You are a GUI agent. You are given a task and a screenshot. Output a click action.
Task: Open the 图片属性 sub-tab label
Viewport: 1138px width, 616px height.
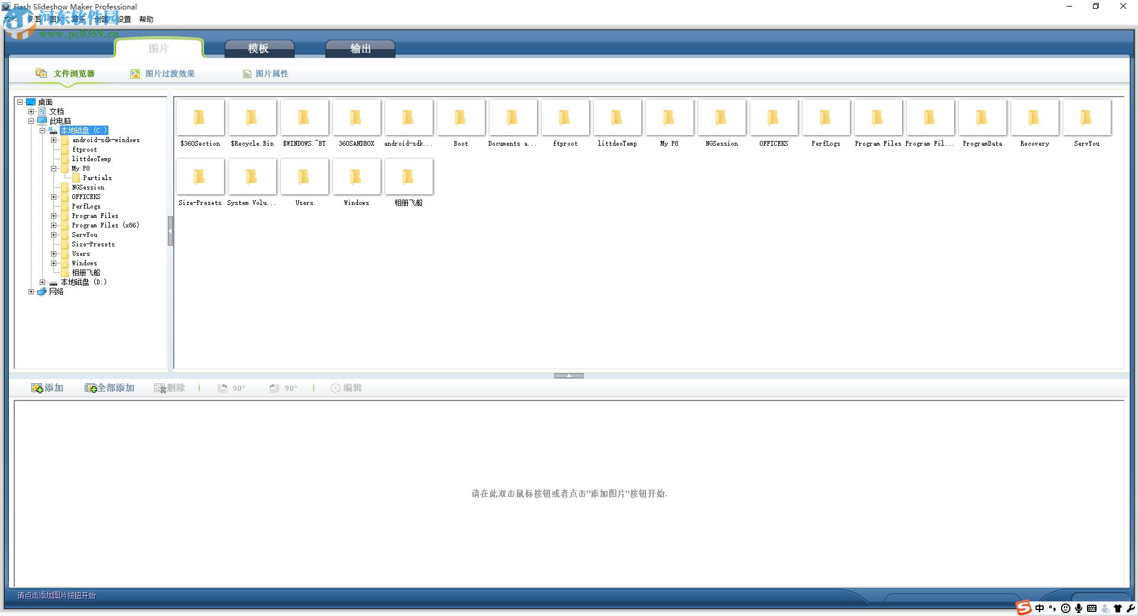272,73
